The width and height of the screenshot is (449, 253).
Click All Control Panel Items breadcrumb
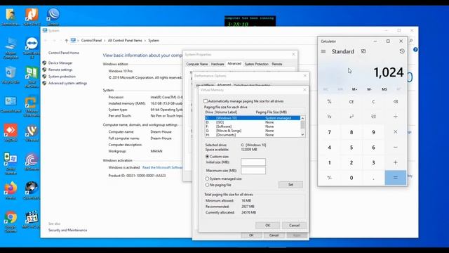point(125,41)
